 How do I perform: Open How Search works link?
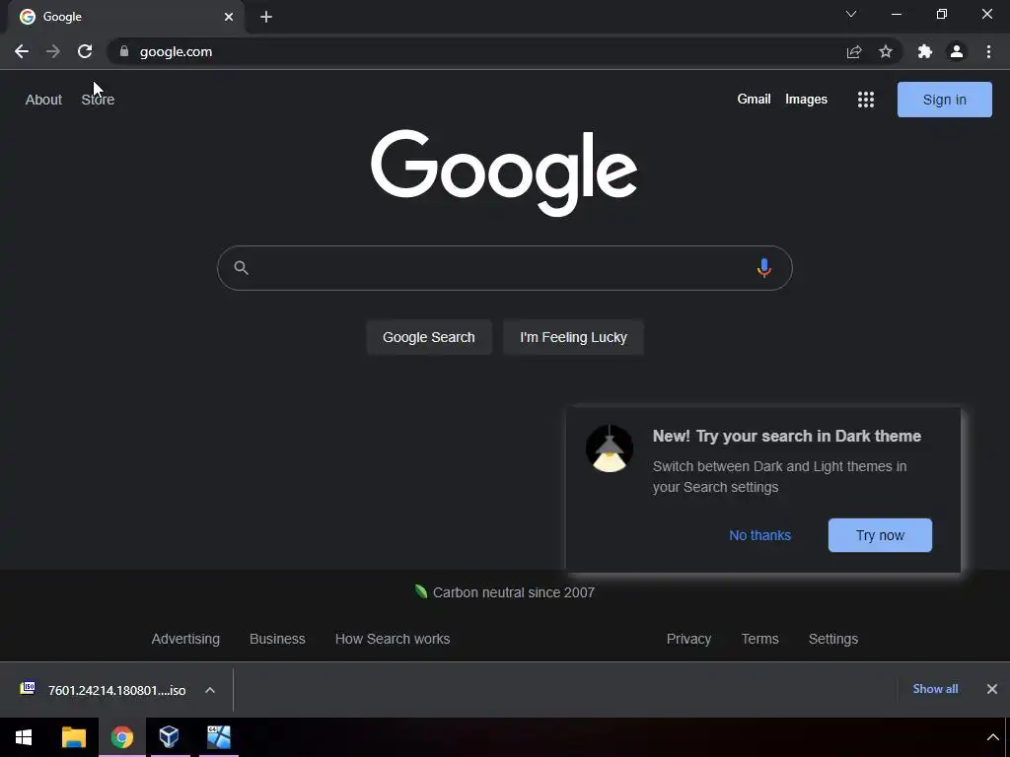pyautogui.click(x=393, y=639)
